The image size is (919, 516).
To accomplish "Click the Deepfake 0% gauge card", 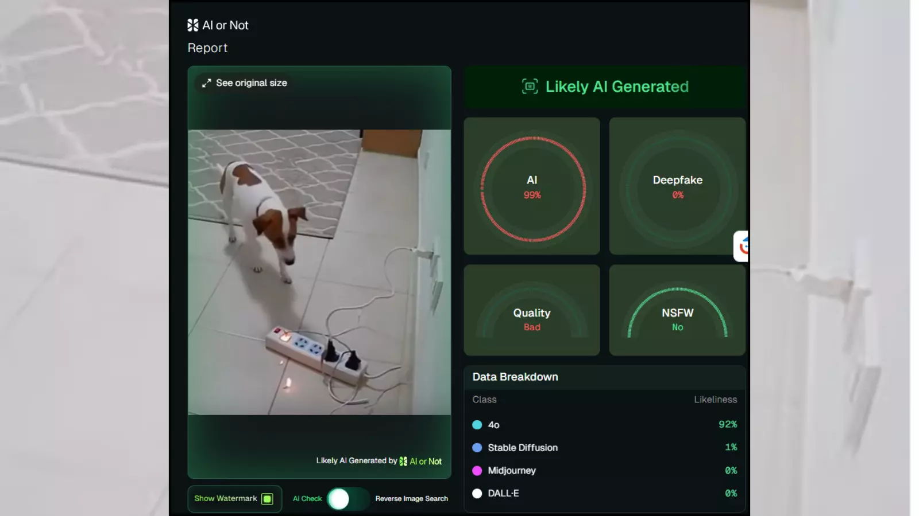I will (677, 186).
